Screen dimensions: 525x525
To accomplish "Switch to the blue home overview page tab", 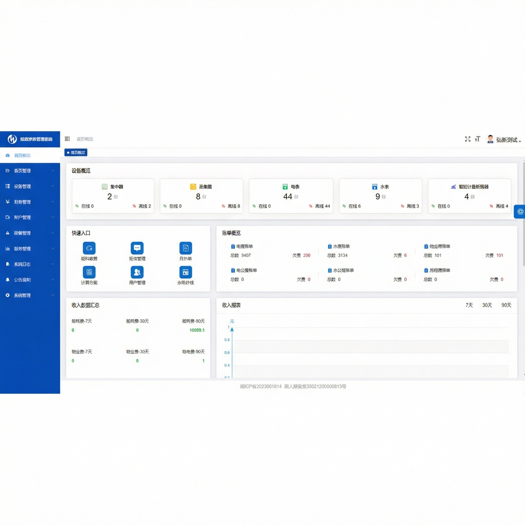I will click(76, 153).
